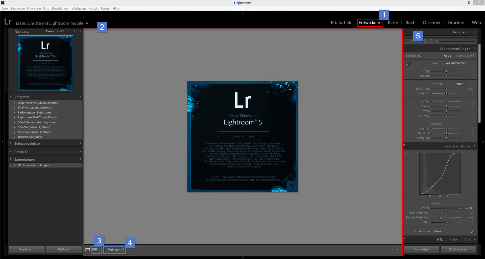
Task: Open before/after view options dropdown
Action: click(x=100, y=250)
